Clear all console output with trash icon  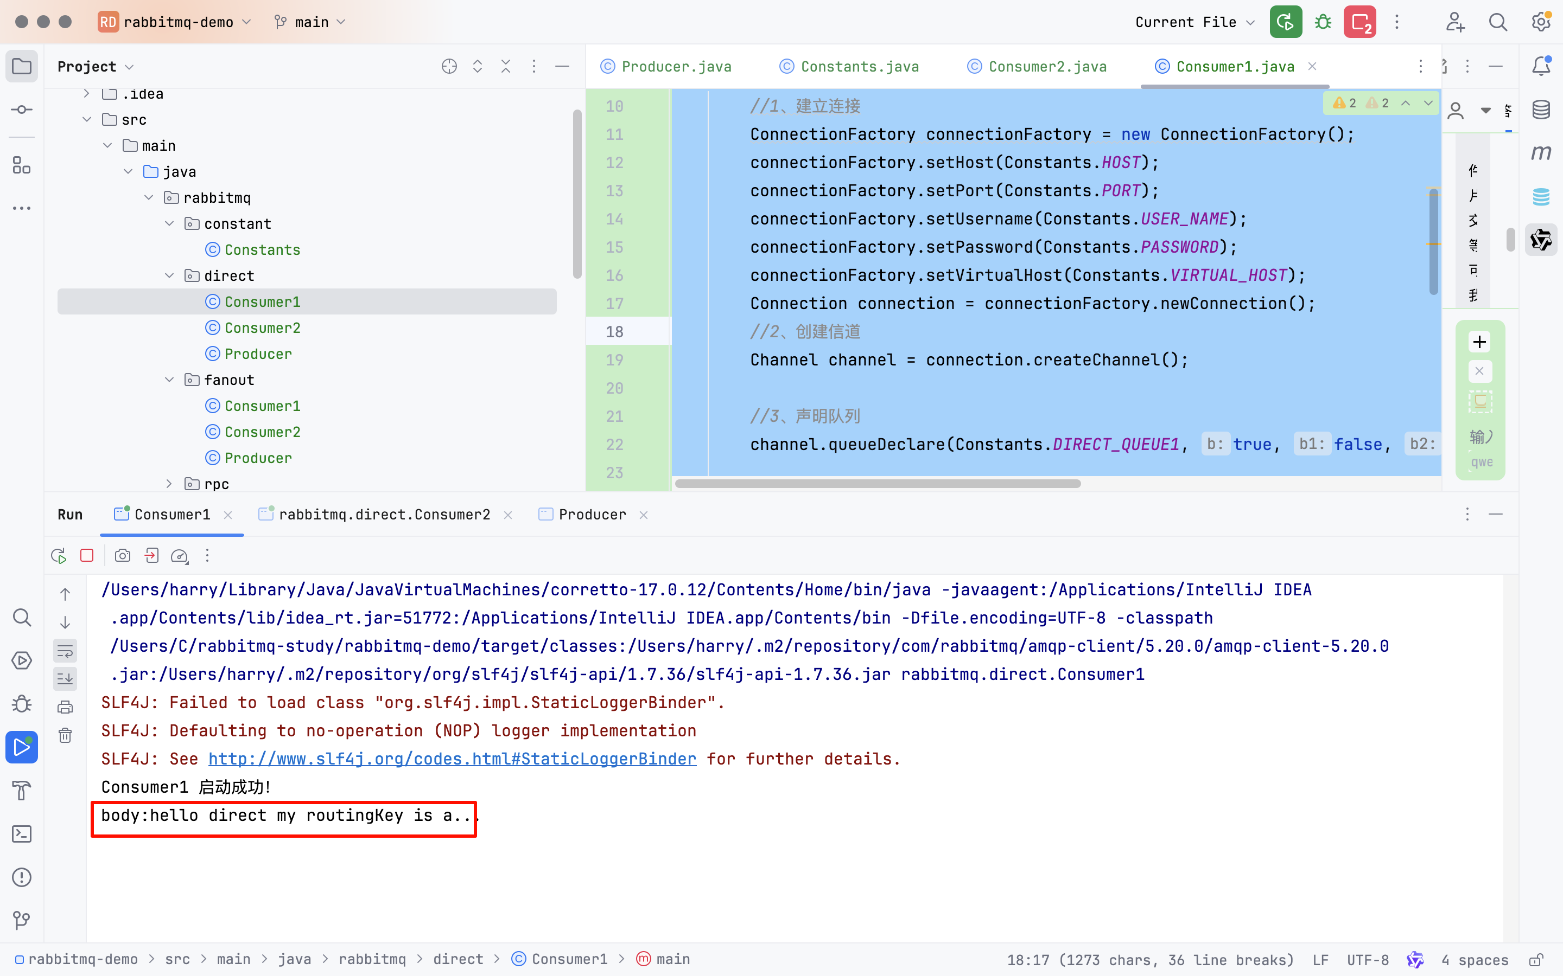click(65, 735)
